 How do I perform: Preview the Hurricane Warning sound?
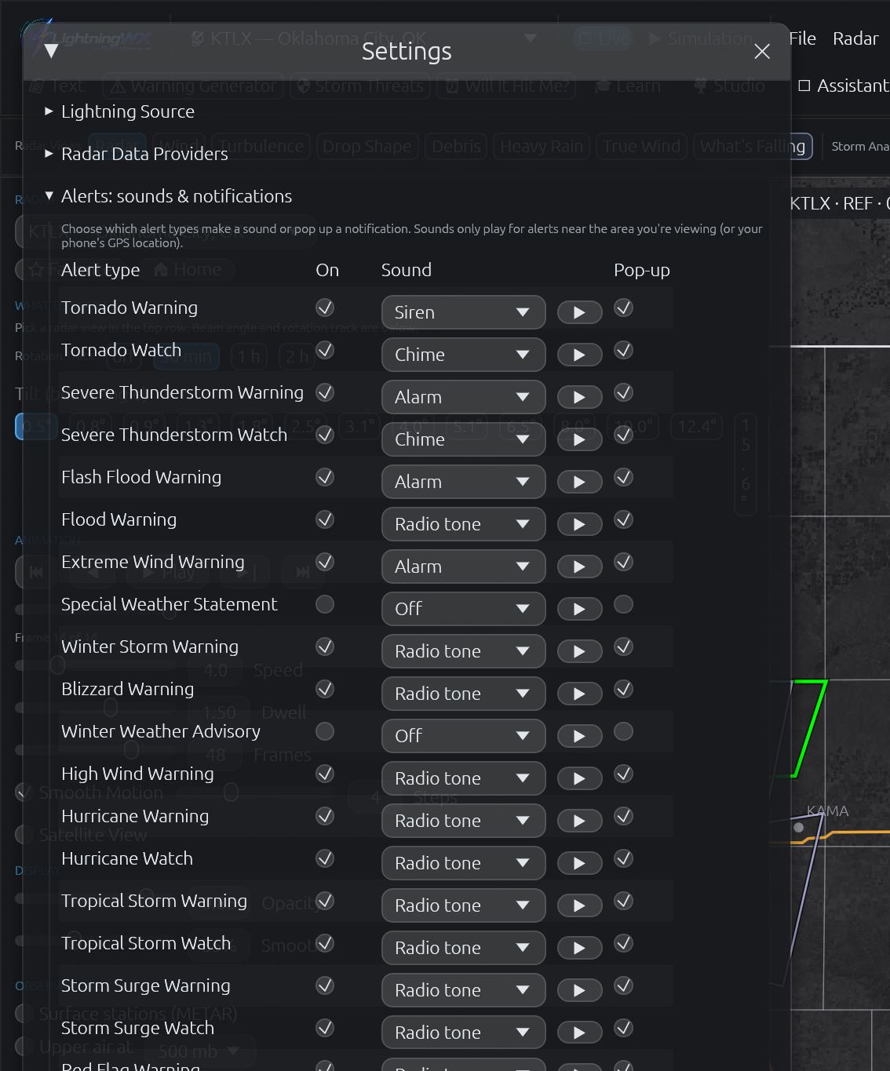(x=579, y=821)
